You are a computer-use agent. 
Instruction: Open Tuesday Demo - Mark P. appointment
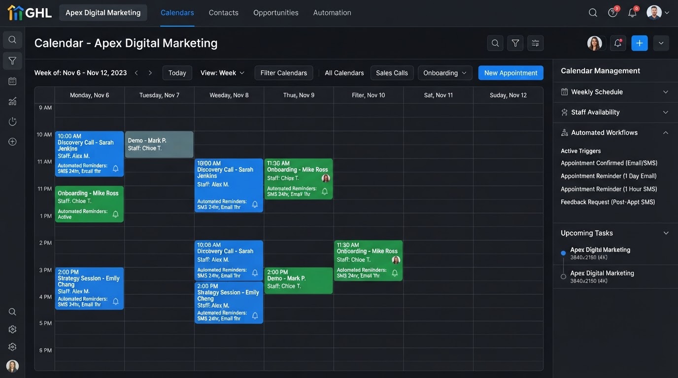[159, 144]
